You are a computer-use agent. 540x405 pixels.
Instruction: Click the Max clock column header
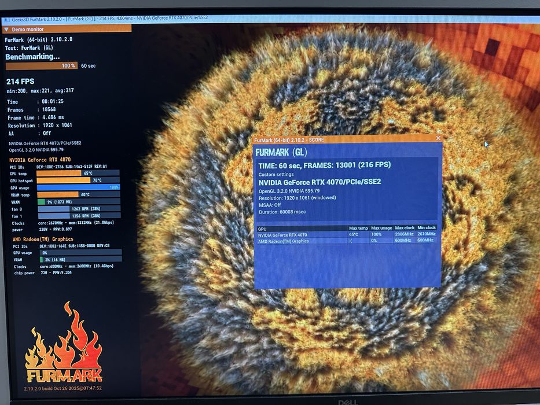(x=405, y=227)
